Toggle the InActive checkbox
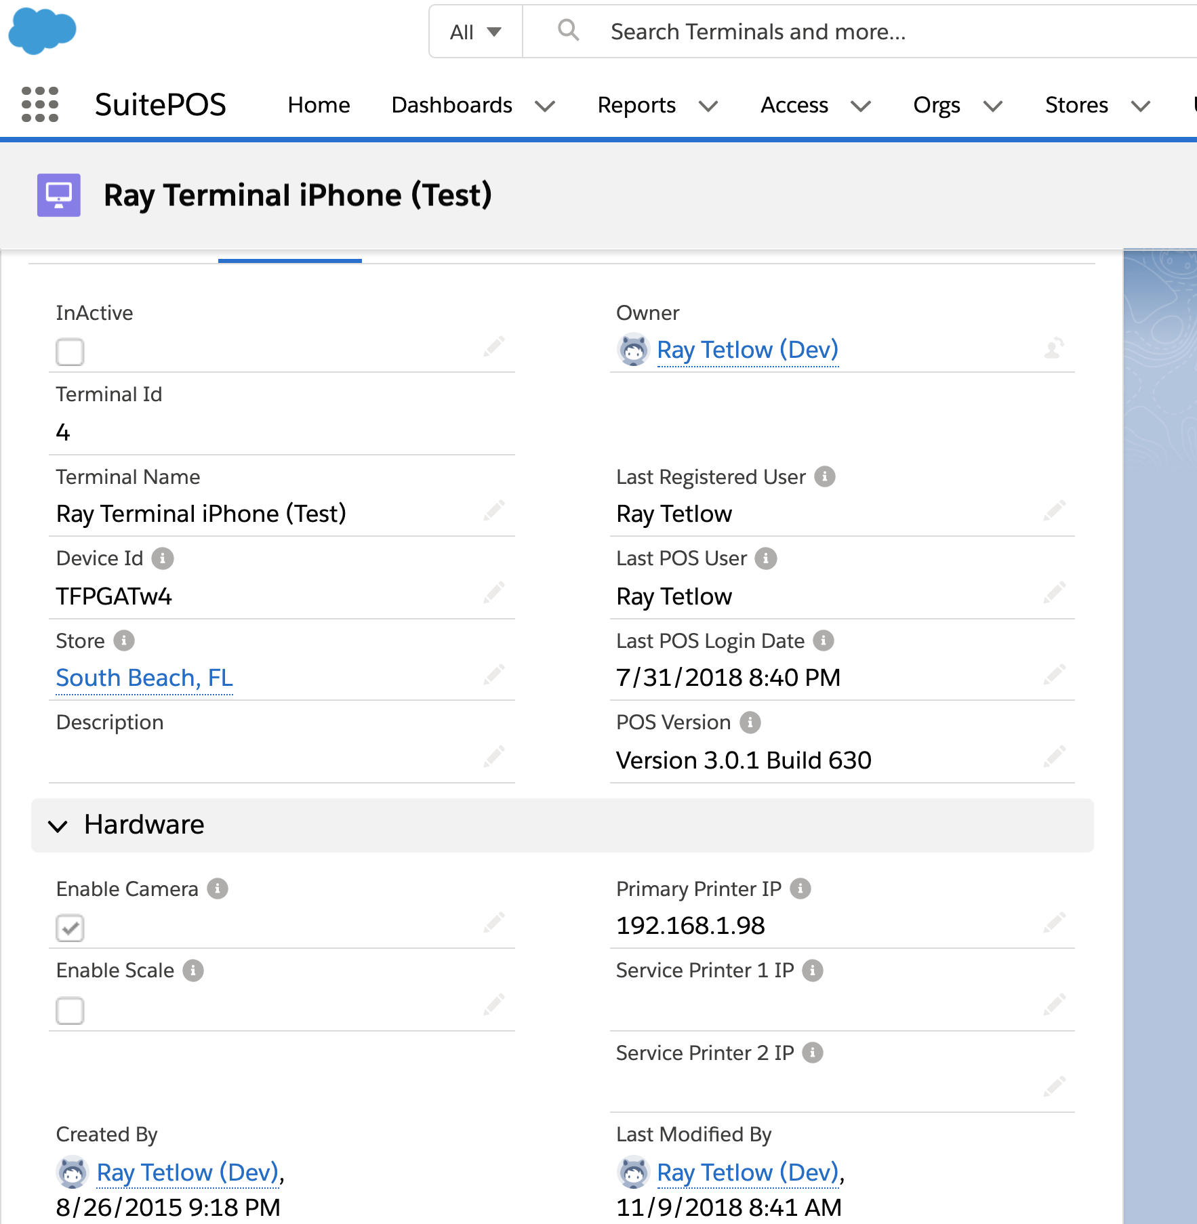Screen dimensions: 1197x1224 pyautogui.click(x=70, y=352)
